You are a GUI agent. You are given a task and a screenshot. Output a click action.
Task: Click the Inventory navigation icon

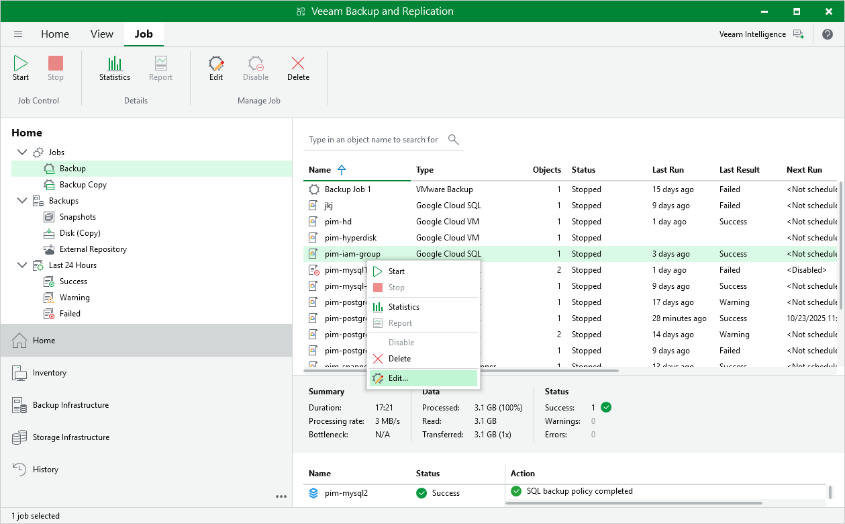(x=20, y=373)
